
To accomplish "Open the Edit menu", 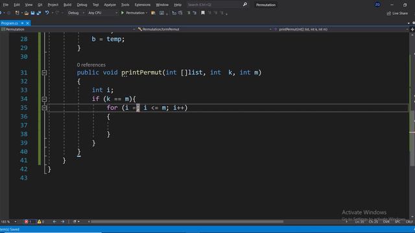I will [17, 5].
